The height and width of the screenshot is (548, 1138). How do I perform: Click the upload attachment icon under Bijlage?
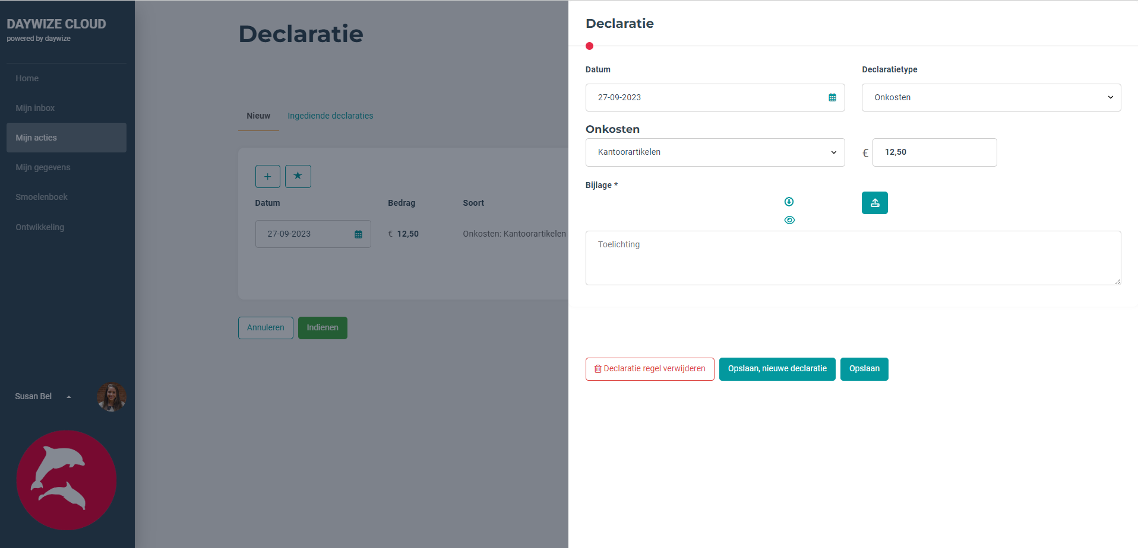click(874, 202)
